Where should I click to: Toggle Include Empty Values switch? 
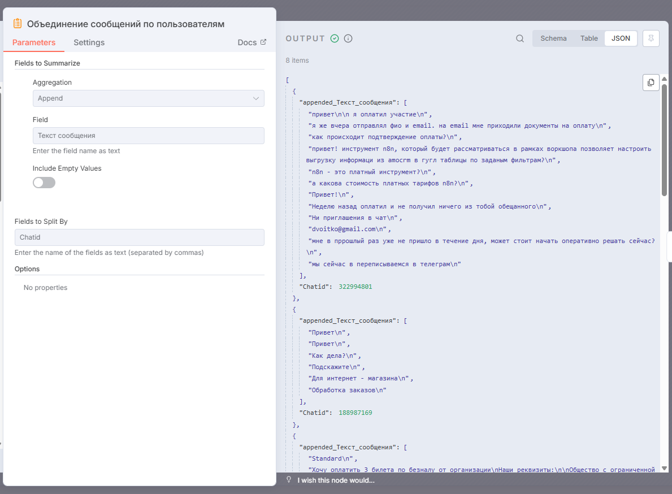tap(44, 183)
